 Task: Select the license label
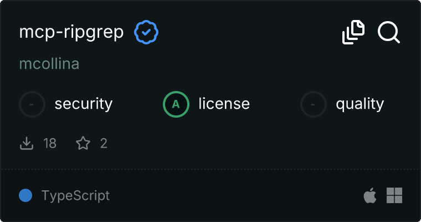[224, 104]
